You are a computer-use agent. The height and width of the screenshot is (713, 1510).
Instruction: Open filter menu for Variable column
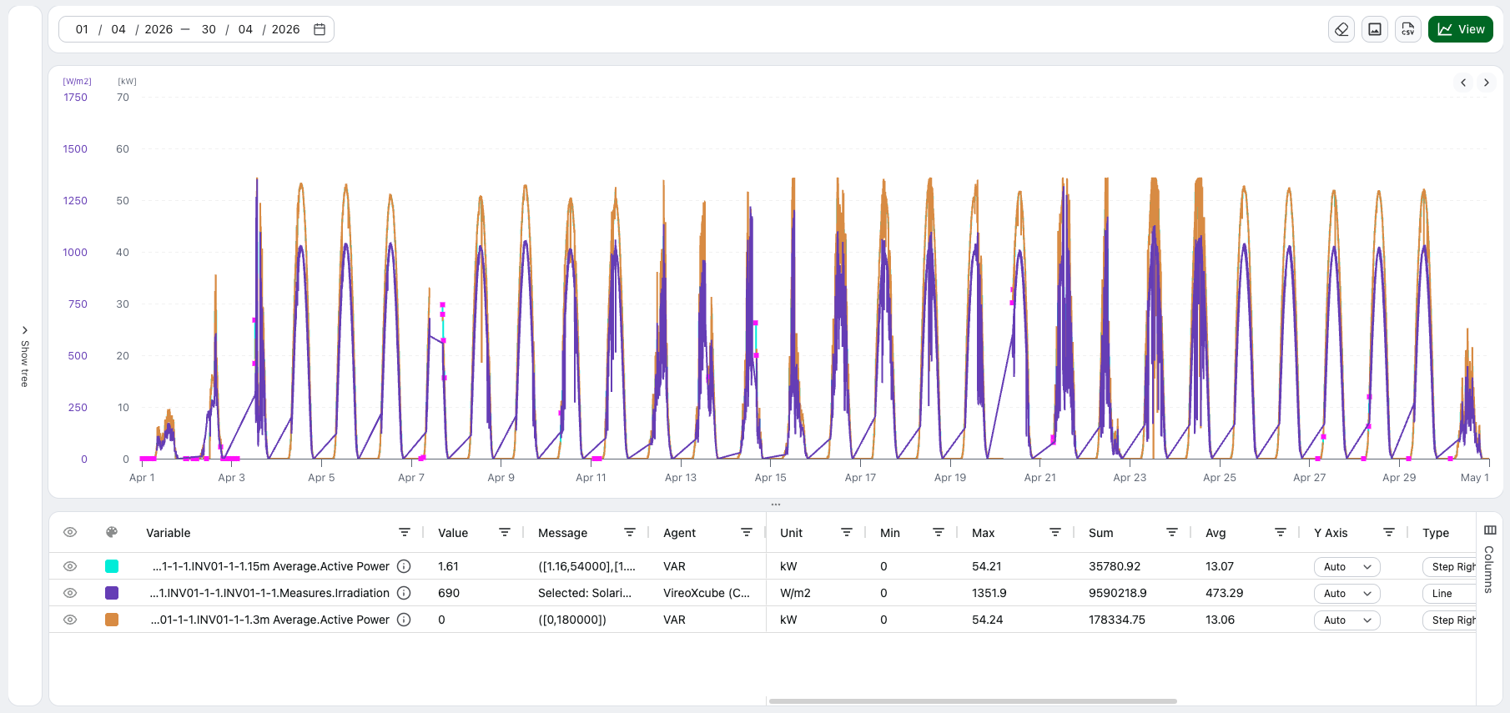pos(405,532)
